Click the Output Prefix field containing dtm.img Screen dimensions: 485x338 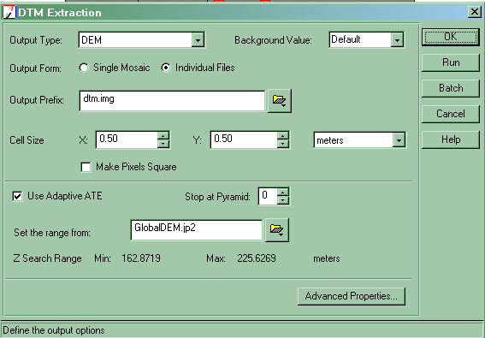172,101
